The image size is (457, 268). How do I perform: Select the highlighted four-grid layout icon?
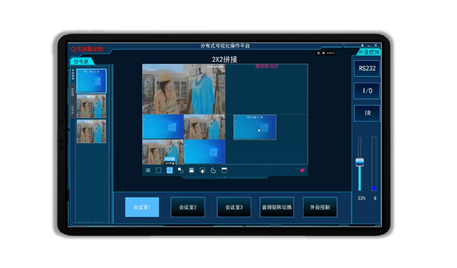[x=170, y=170]
